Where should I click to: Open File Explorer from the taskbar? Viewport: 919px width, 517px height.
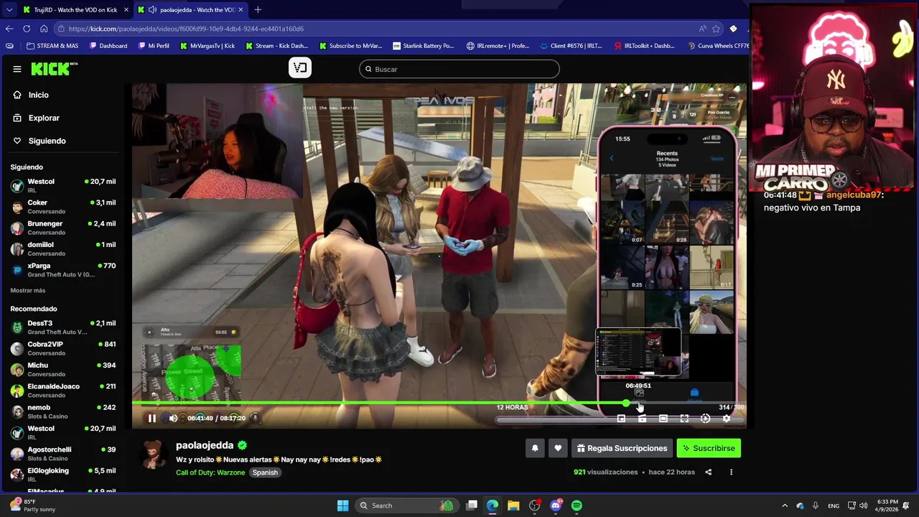coord(513,506)
